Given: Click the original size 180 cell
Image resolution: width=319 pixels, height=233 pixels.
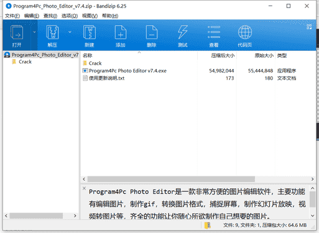Looking at the screenshot, I should 269,78.
